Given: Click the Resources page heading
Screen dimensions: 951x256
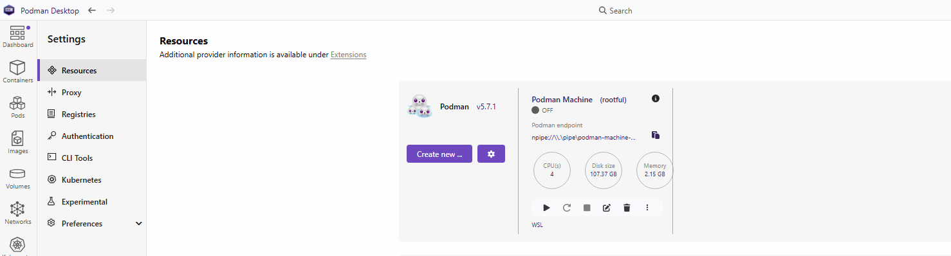Looking at the screenshot, I should pyautogui.click(x=183, y=41).
